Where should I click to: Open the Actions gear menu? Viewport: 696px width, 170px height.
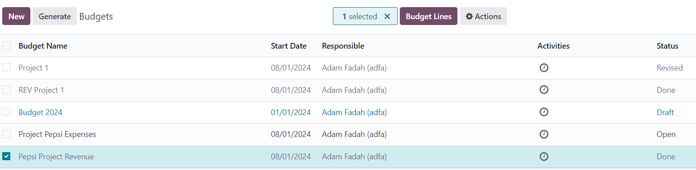[x=483, y=16]
